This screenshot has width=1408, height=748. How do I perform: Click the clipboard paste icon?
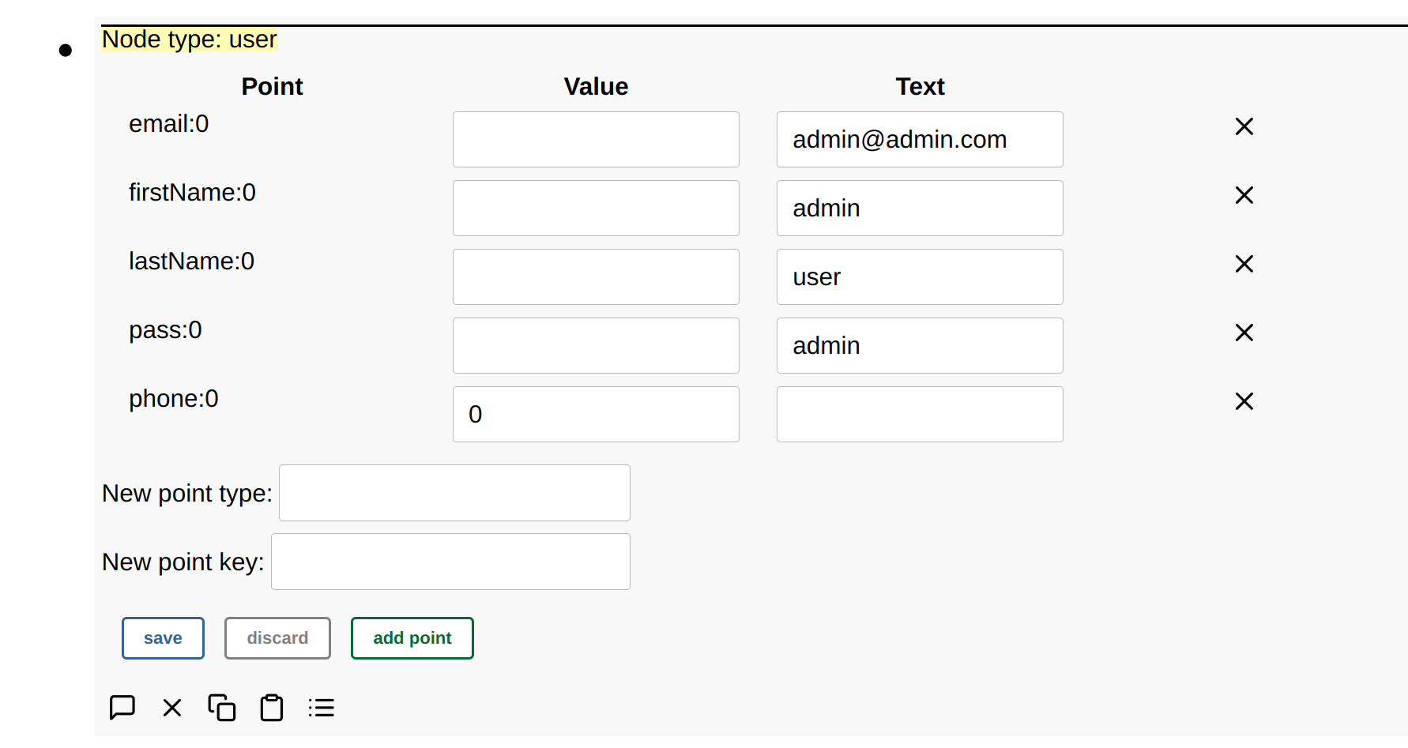[272, 707]
